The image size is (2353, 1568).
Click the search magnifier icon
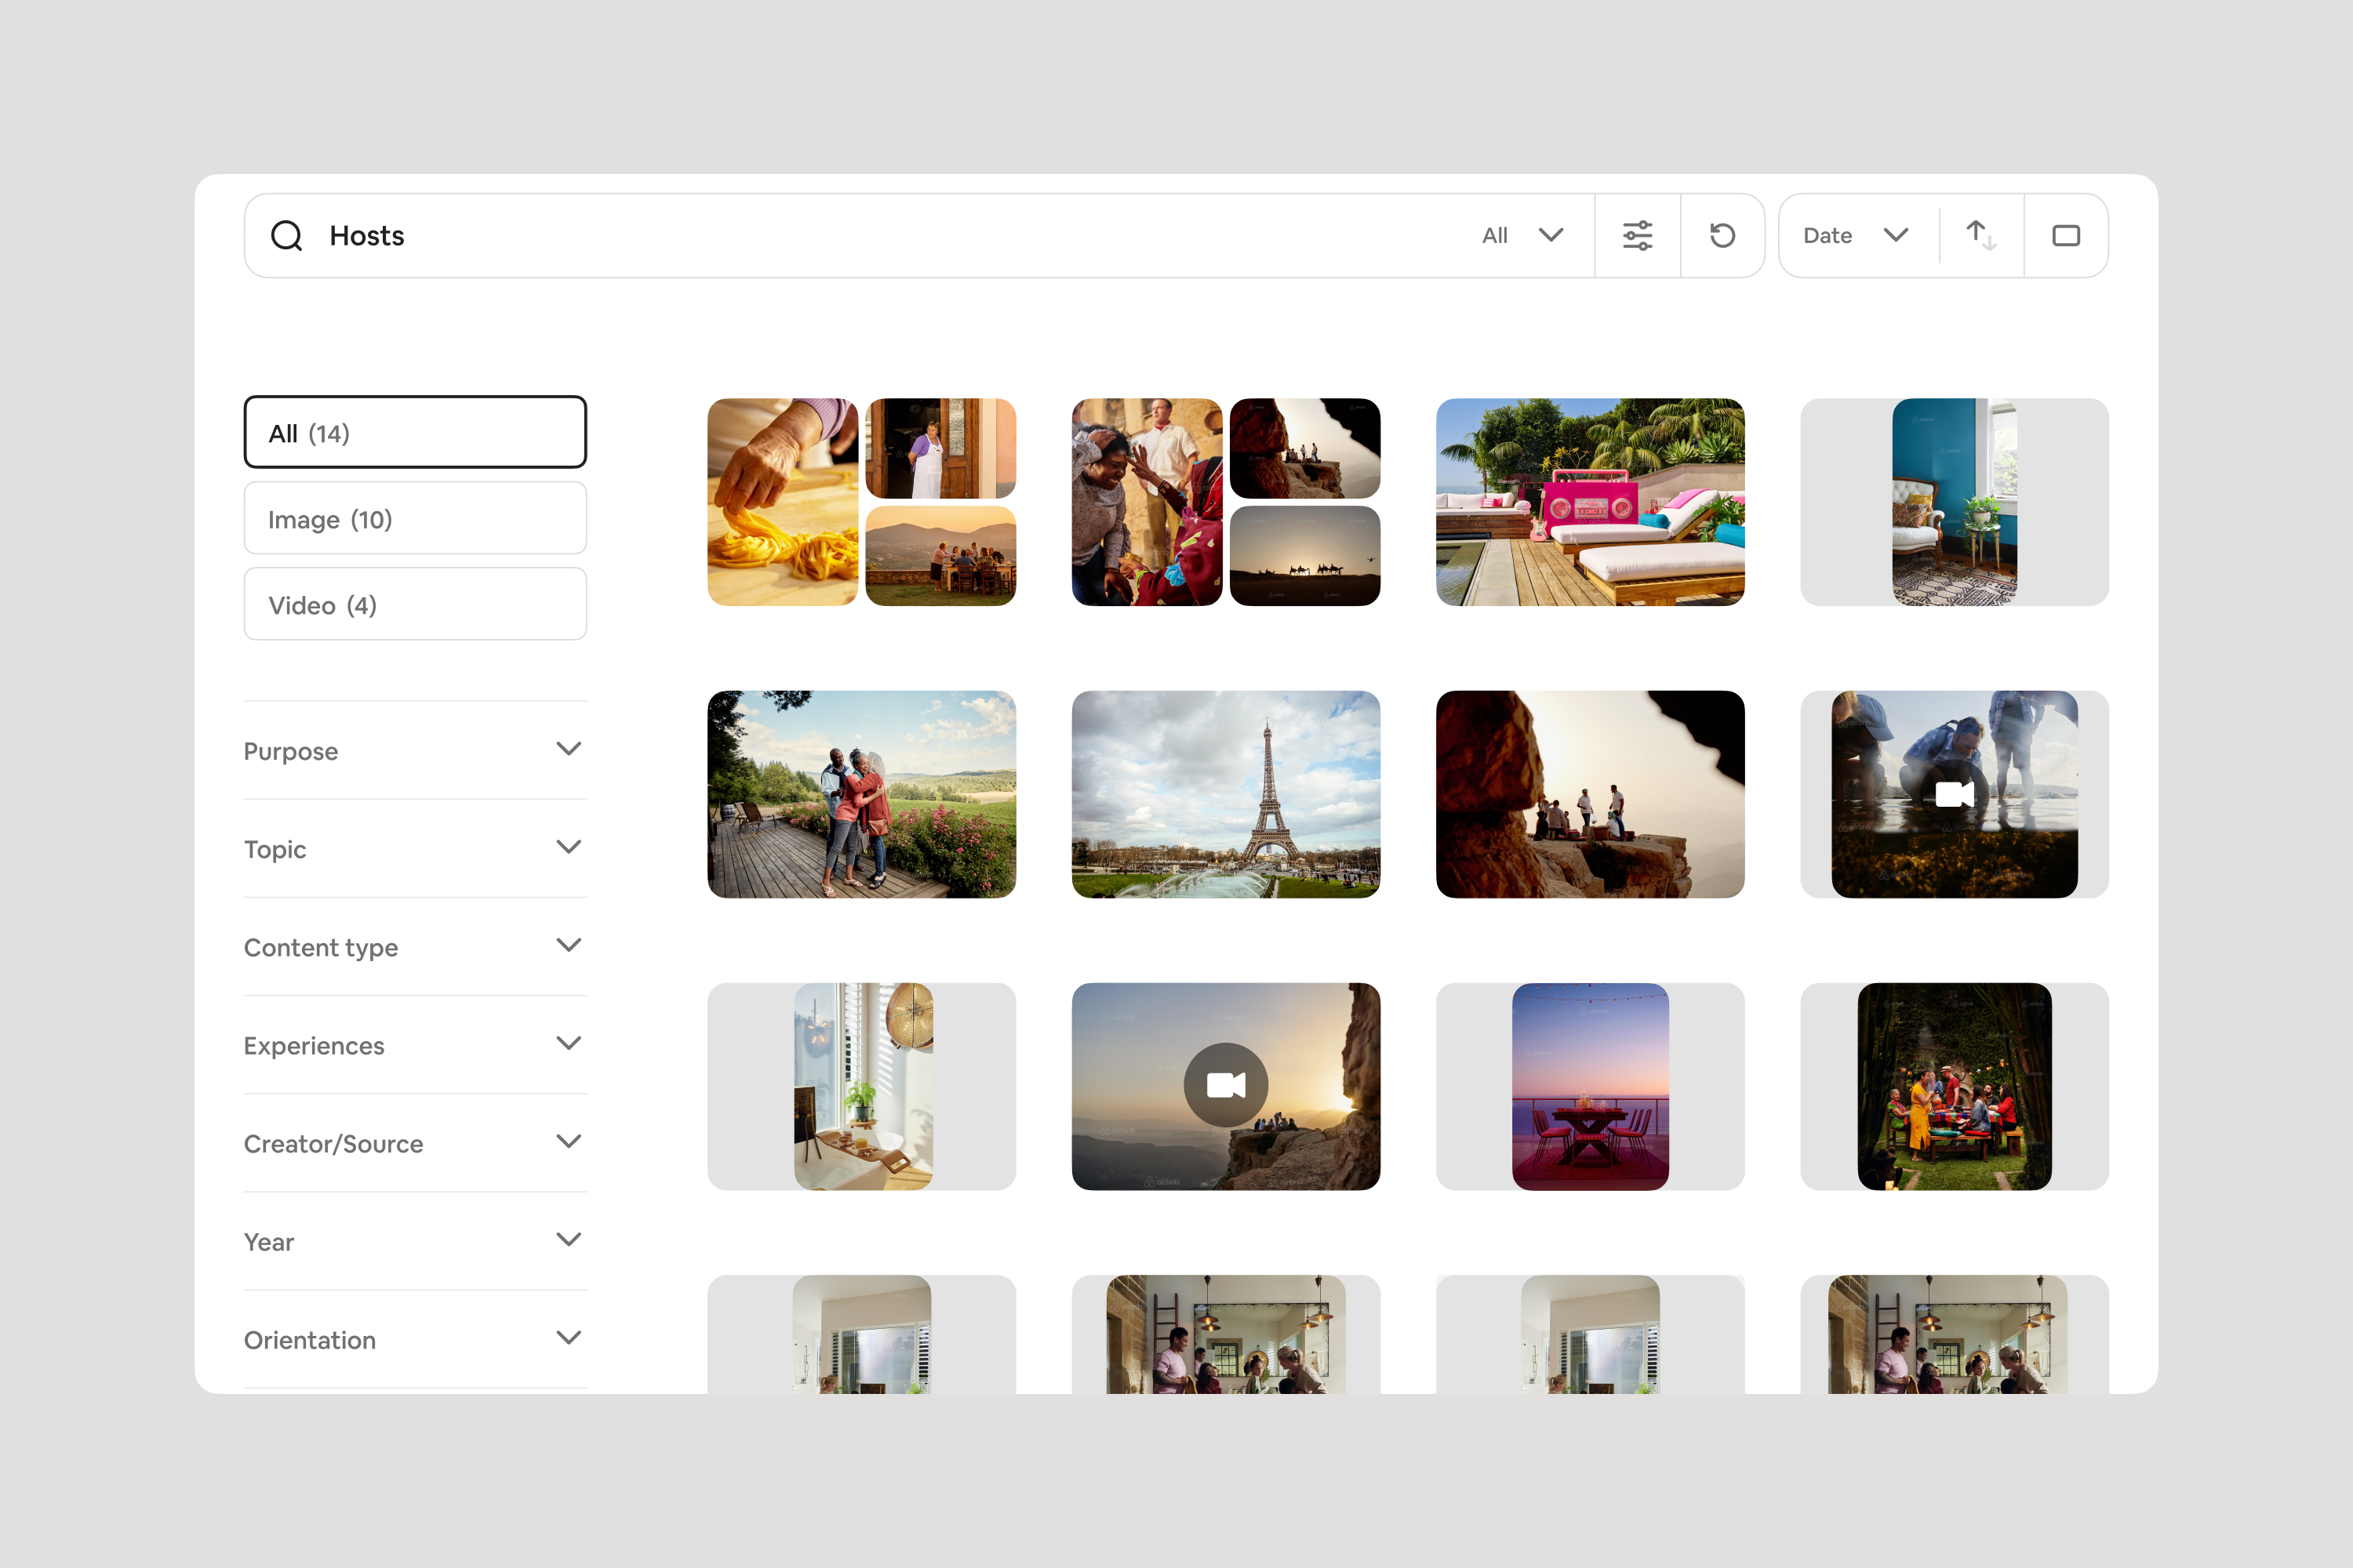coord(286,236)
